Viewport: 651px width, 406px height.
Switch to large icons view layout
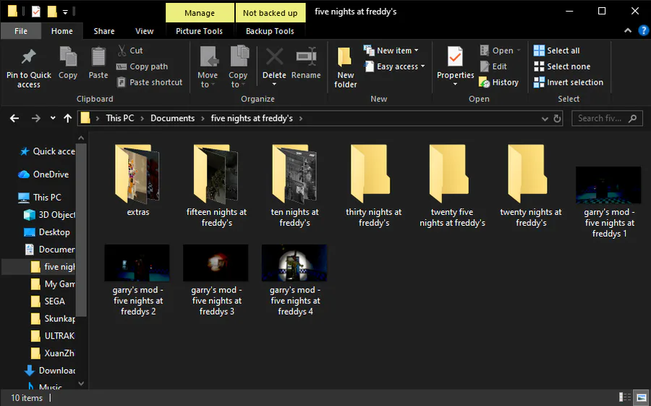[642, 398]
